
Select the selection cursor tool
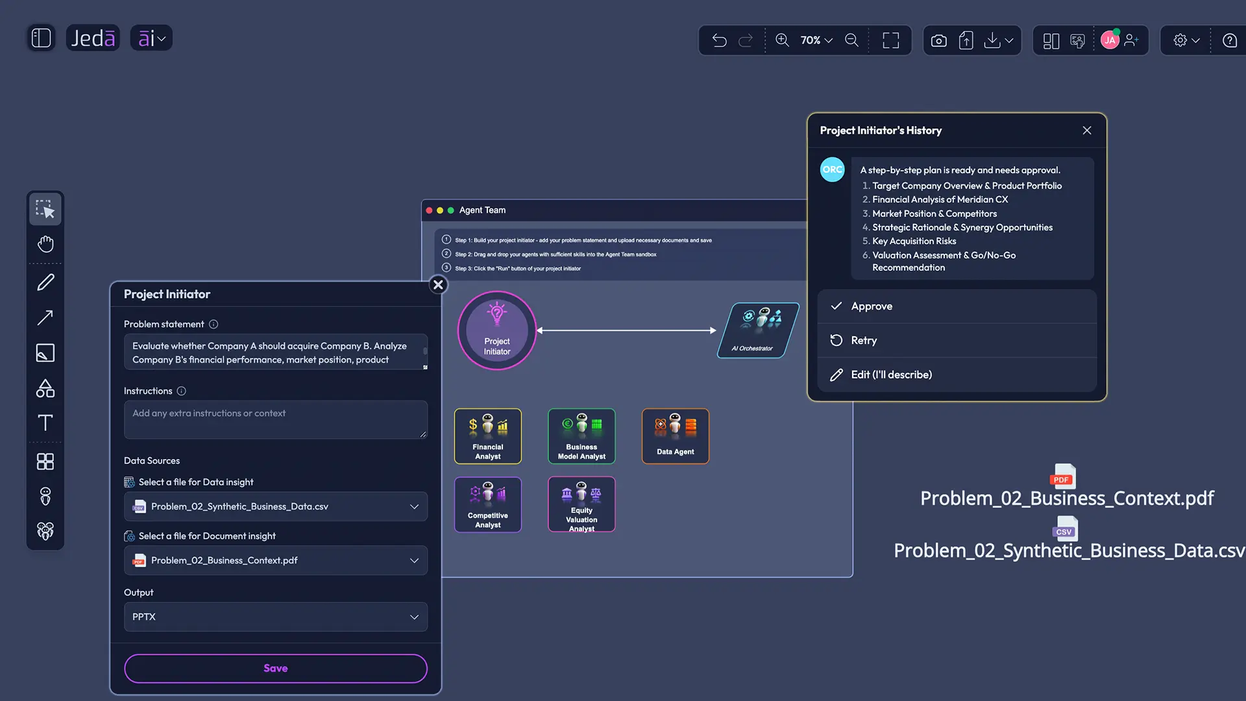[45, 209]
